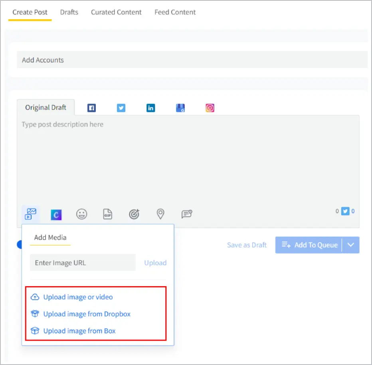Select the LinkedIn tab icon
The height and width of the screenshot is (365, 372).
point(150,108)
